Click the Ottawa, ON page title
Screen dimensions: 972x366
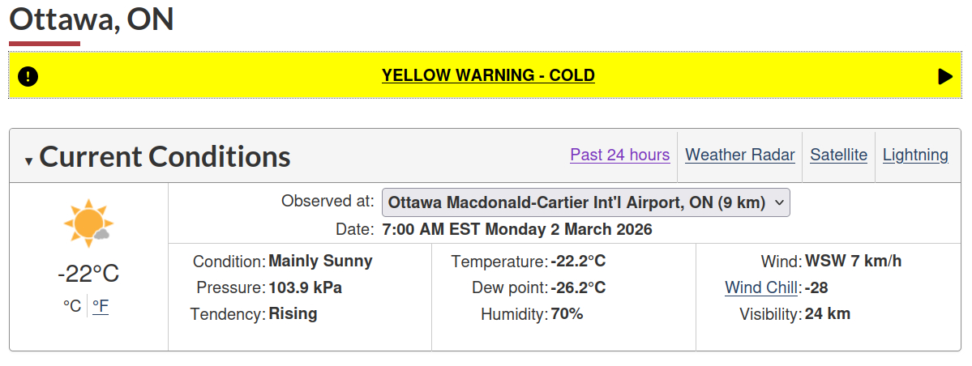(92, 19)
